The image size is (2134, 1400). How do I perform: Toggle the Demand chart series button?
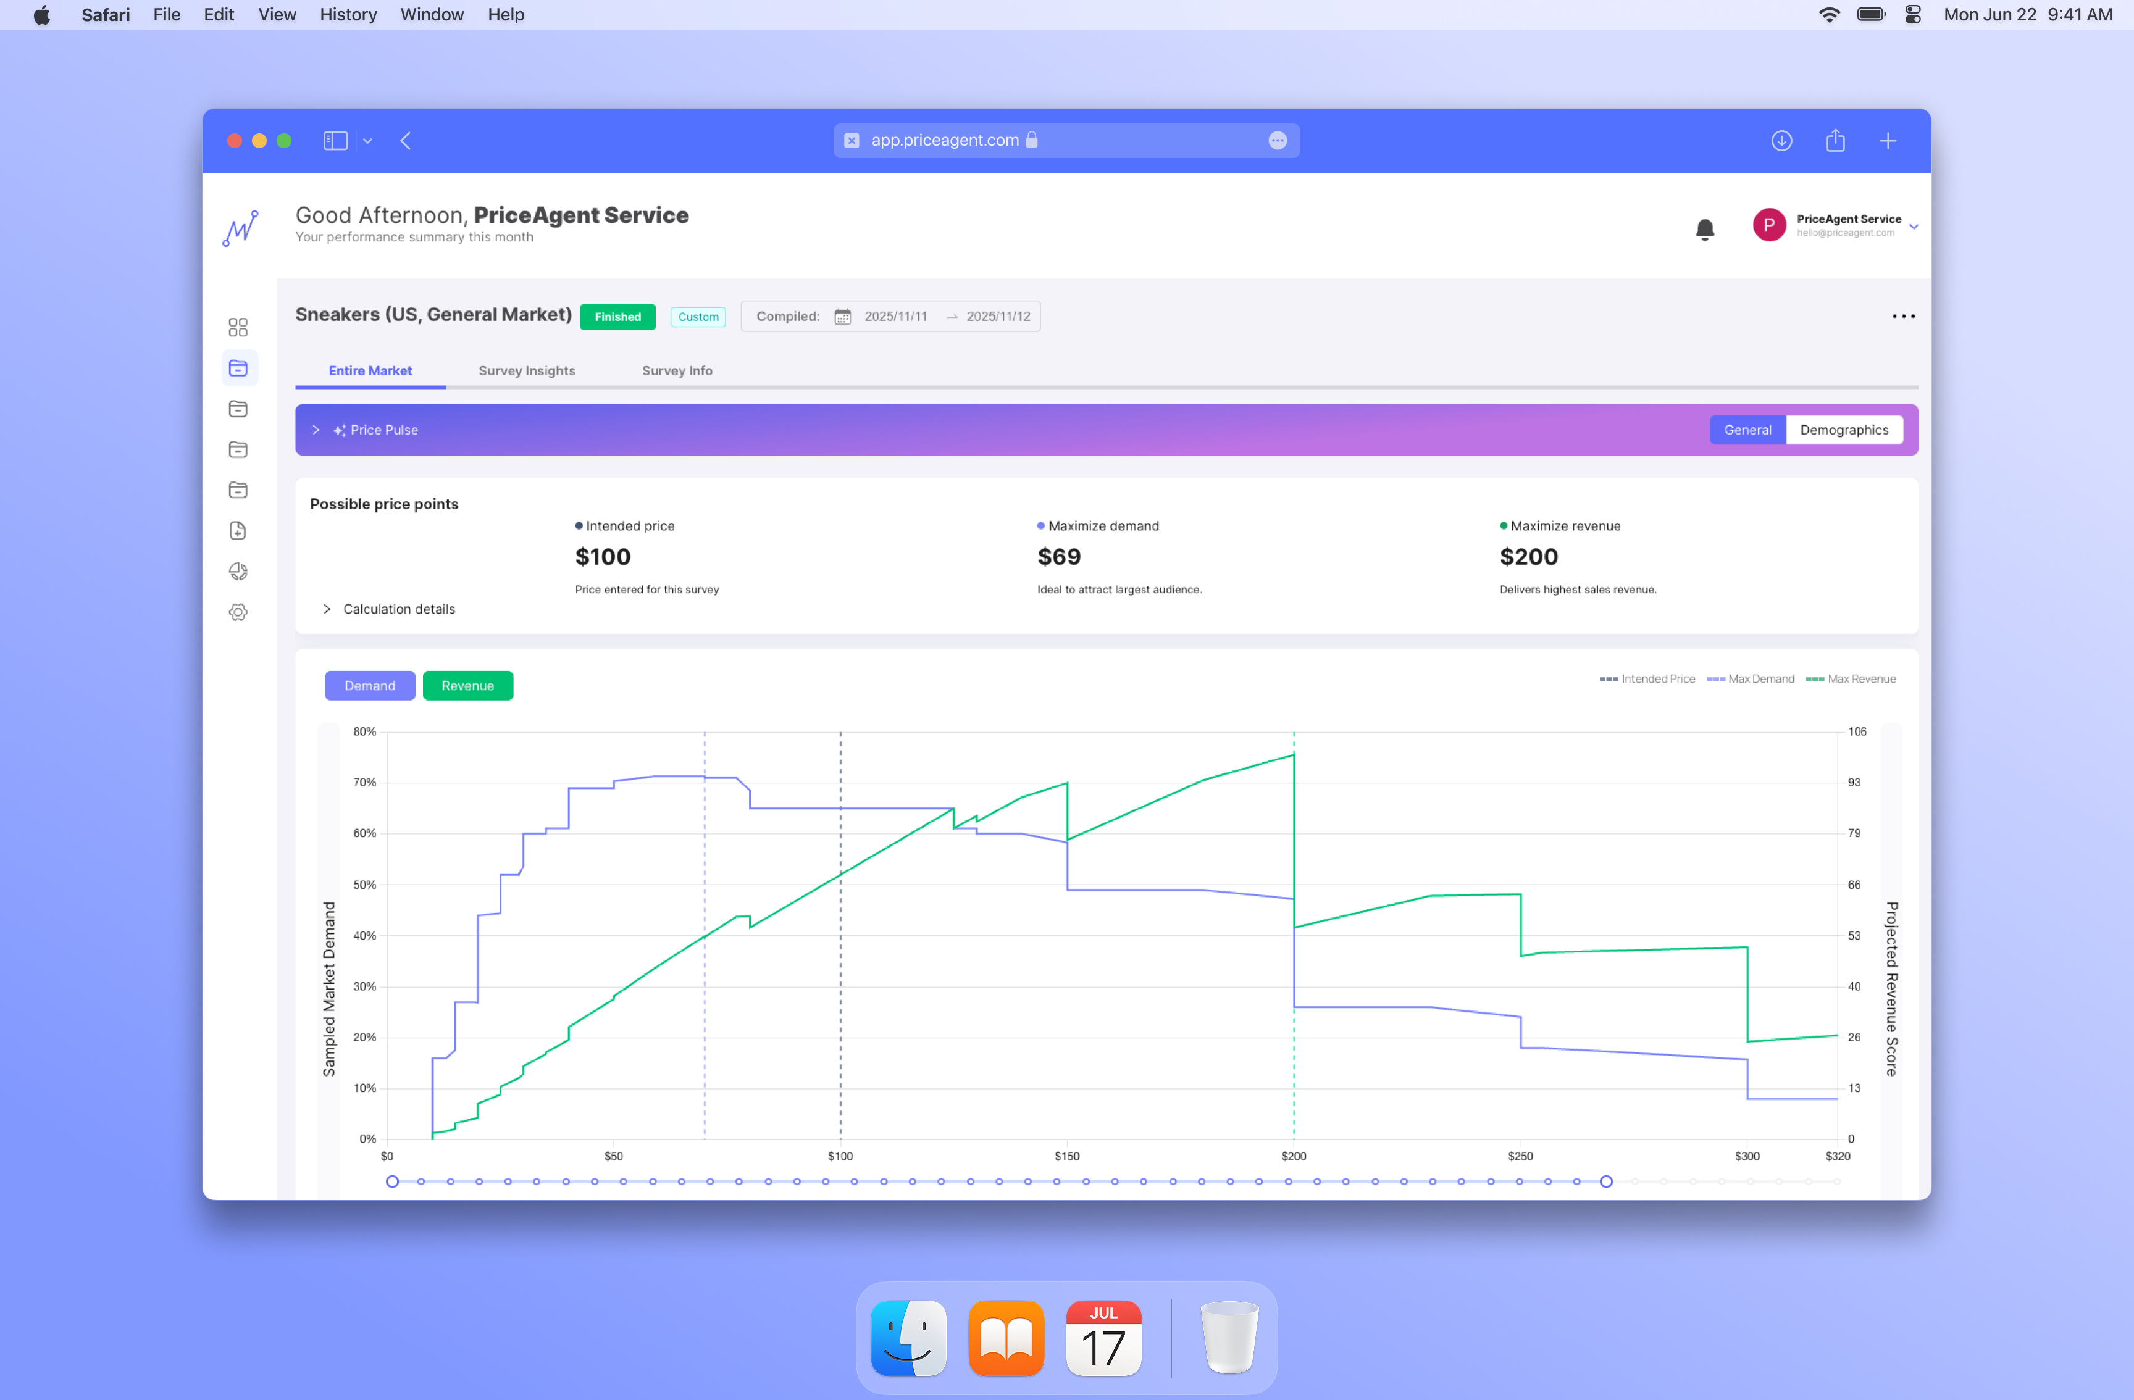coord(369,686)
